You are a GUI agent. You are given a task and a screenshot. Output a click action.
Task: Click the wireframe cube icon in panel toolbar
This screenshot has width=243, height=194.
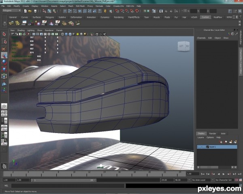pyautogui.click(x=62, y=34)
